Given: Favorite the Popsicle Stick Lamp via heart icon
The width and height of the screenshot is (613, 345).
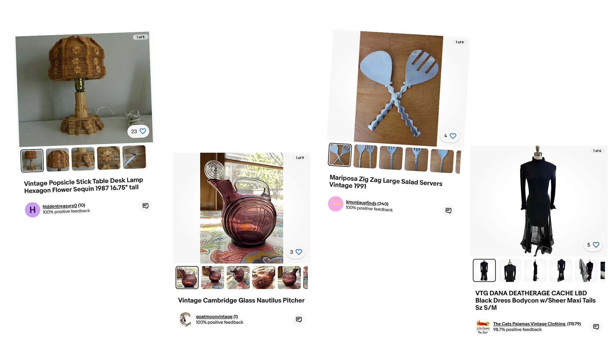Looking at the screenshot, I should click(143, 131).
